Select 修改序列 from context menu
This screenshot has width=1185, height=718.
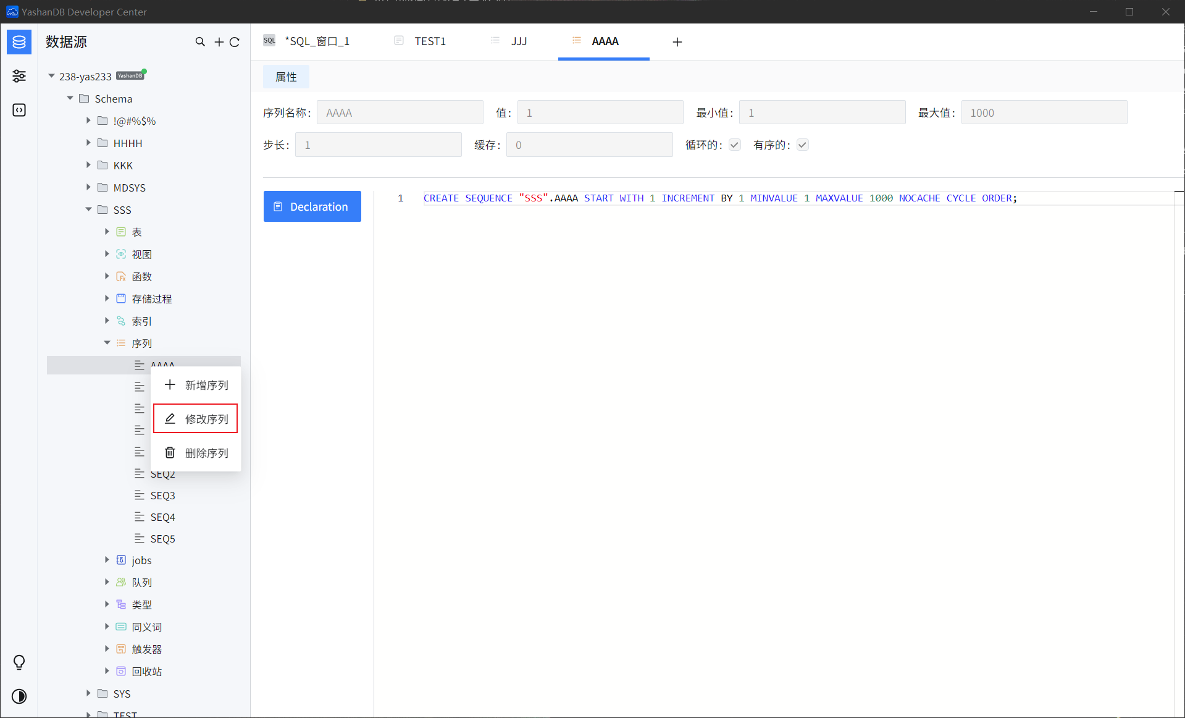click(x=196, y=419)
